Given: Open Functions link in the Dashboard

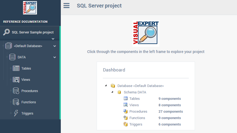Looking at the screenshot, I should click(137, 118).
